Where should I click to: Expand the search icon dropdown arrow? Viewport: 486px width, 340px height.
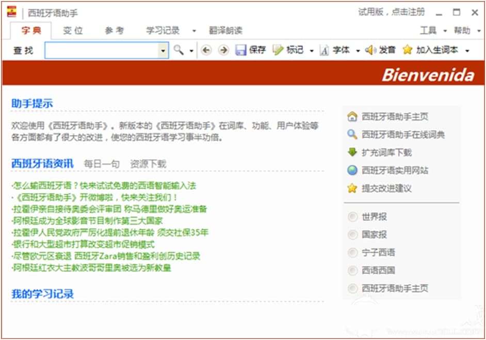191,50
